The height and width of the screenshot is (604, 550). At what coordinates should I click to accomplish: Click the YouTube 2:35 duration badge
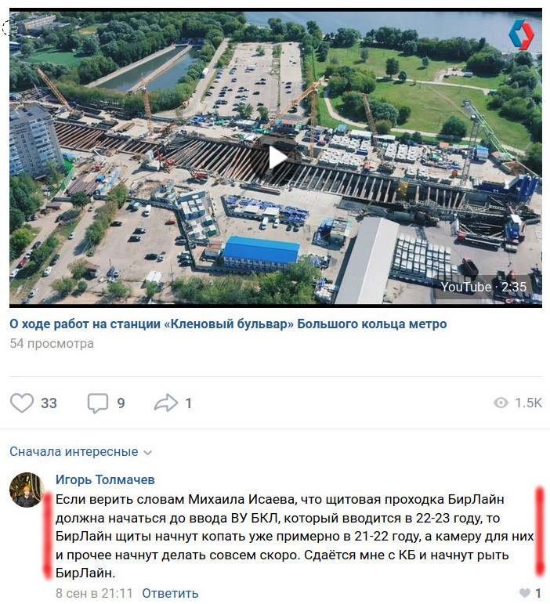483,287
